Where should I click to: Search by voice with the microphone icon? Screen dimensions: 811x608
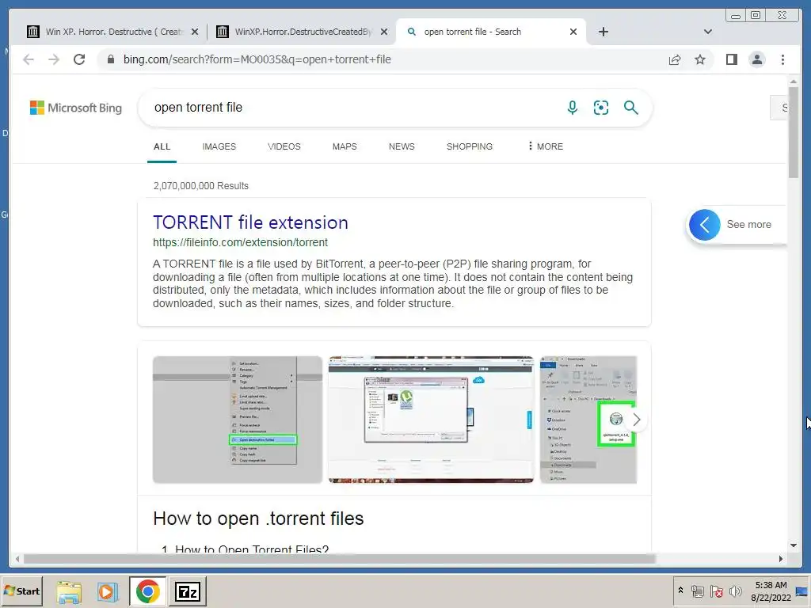click(x=572, y=108)
